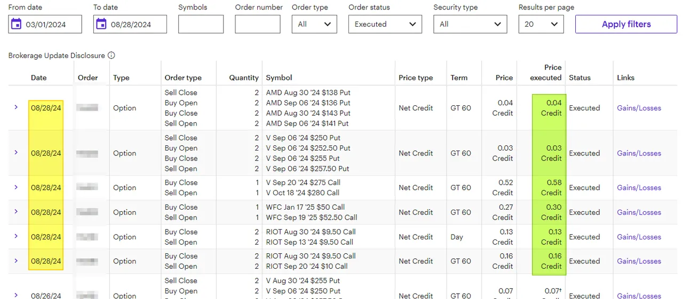Click the Order number input field
Screen dimensions: 683x299
(x=258, y=24)
